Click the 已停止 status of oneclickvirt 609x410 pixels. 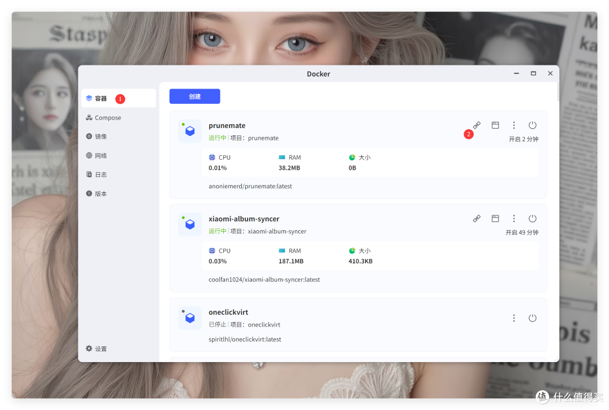click(x=217, y=324)
